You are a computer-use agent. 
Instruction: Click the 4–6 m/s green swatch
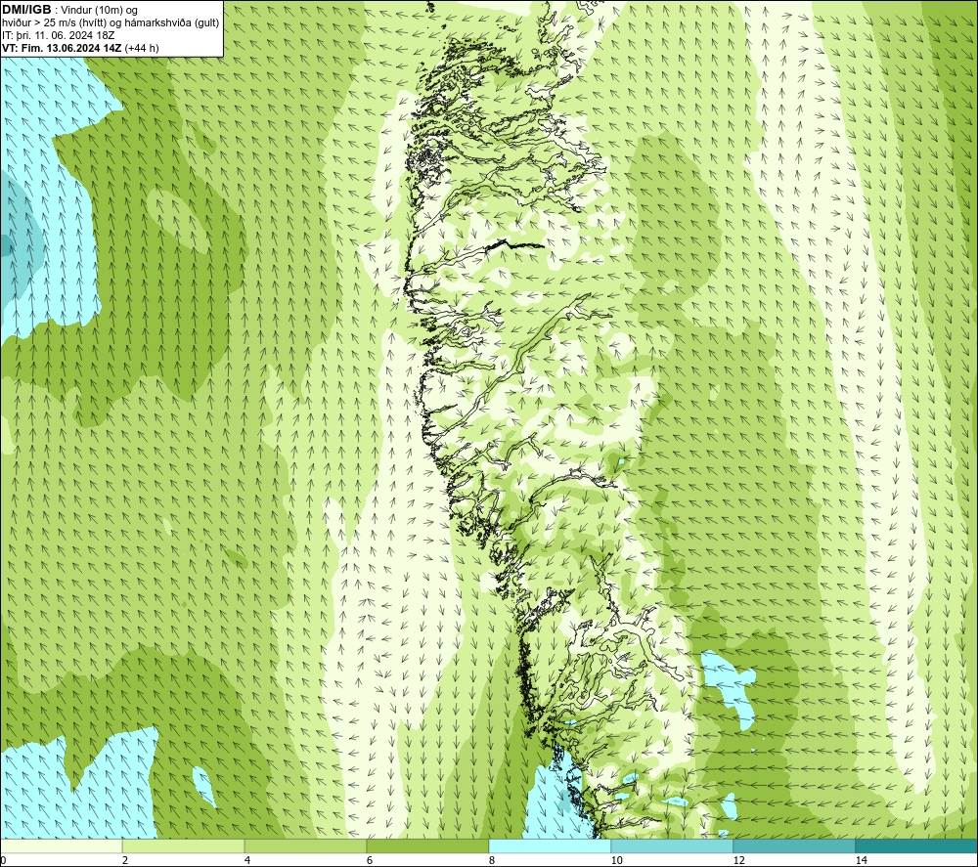(x=305, y=846)
